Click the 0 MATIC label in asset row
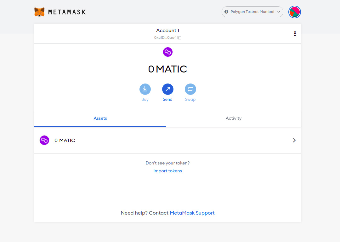340x242 pixels. click(x=65, y=141)
